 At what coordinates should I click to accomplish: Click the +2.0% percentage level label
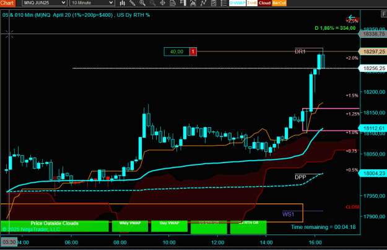(x=352, y=58)
